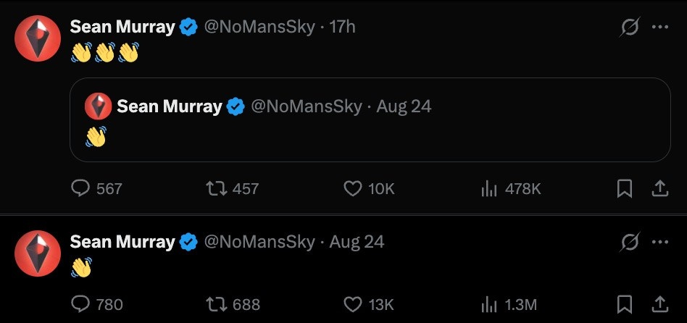Like the tweet with 10K likes

click(353, 189)
